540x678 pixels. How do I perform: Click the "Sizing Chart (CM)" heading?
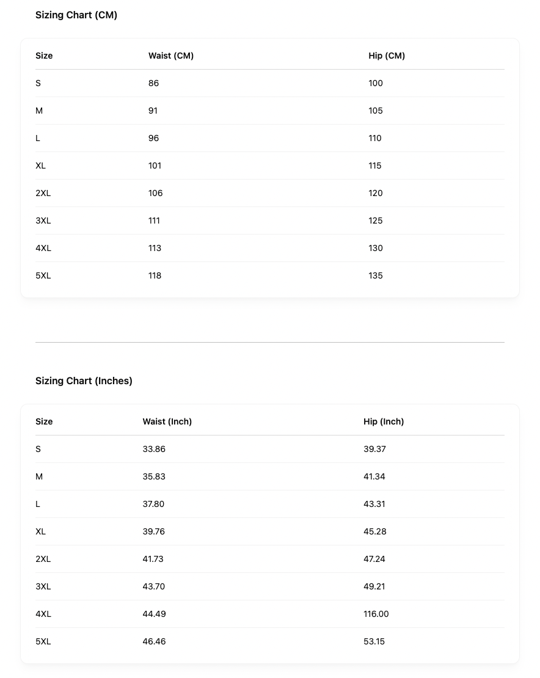76,15
